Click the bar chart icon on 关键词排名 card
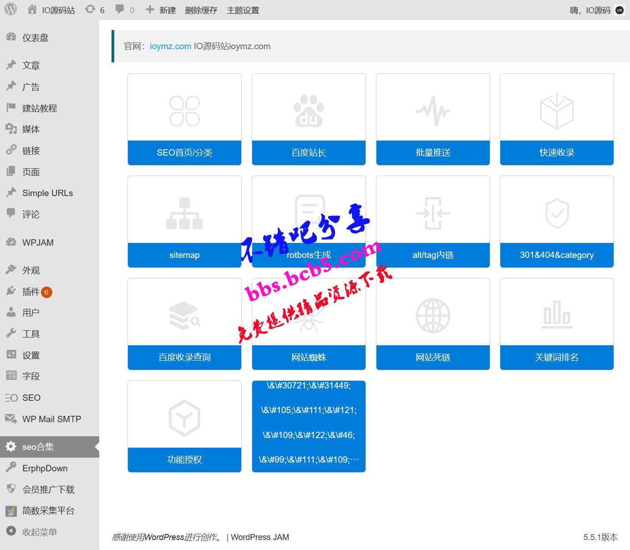 pyautogui.click(x=557, y=315)
